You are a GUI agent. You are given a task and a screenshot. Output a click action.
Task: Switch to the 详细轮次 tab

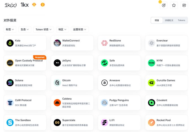(x=169, y=20)
